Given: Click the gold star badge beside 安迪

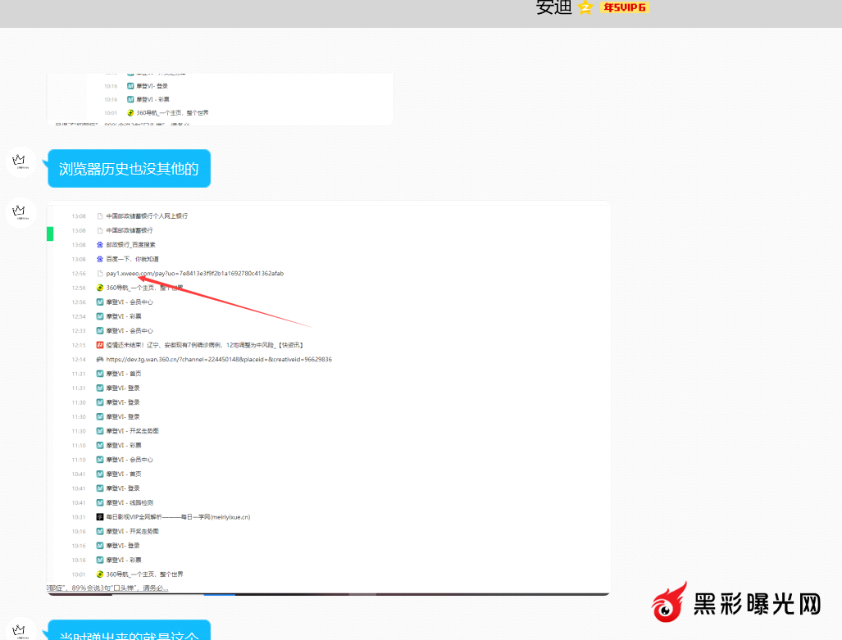Looking at the screenshot, I should (x=585, y=7).
